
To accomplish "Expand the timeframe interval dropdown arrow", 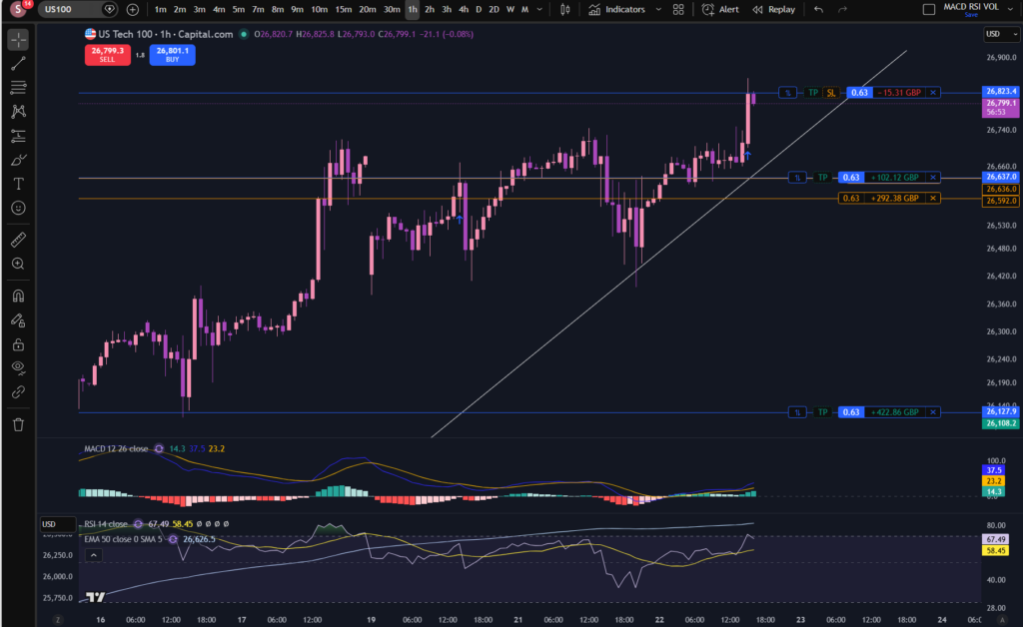I will (539, 10).
